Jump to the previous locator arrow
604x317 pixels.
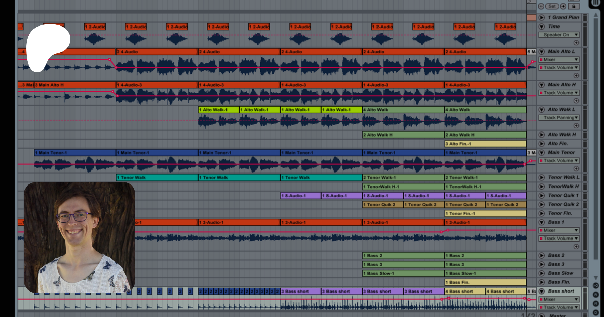541,6
